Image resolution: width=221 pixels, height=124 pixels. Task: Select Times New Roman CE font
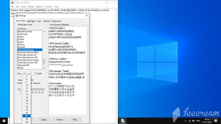(30, 55)
